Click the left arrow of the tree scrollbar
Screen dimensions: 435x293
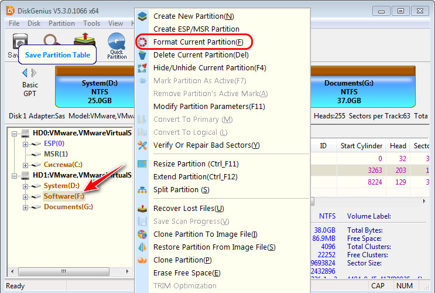click(x=12, y=271)
